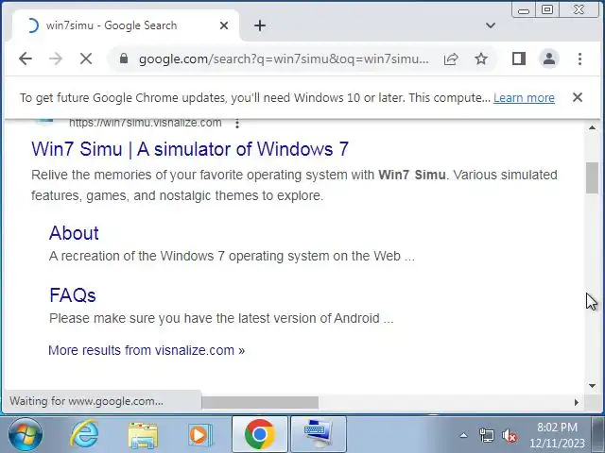Click the vertical scrollbar thumb
The width and height of the screenshot is (605, 453).
click(592, 177)
